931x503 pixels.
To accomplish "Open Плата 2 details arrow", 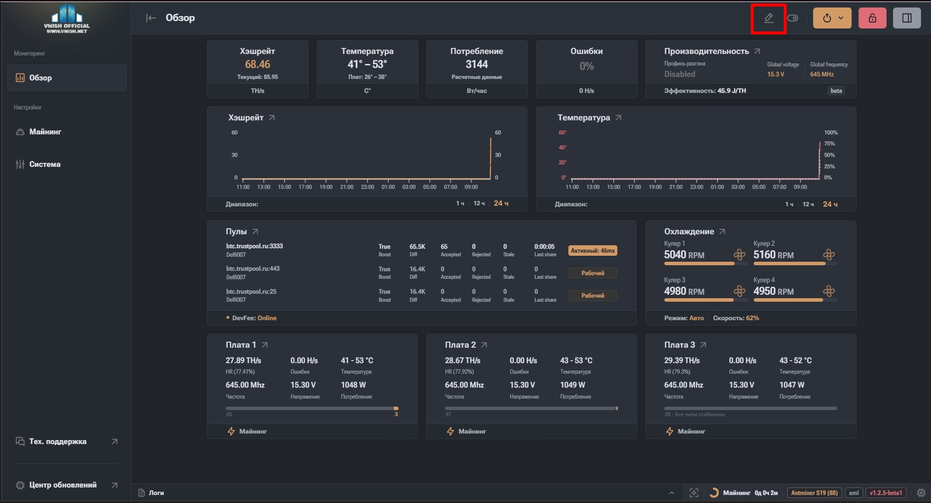I will pyautogui.click(x=484, y=345).
